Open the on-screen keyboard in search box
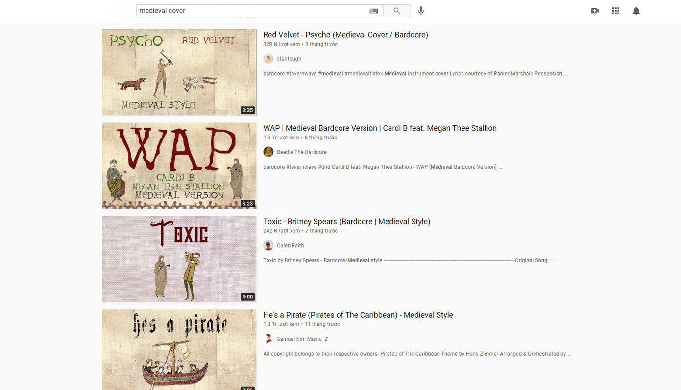 [x=373, y=11]
